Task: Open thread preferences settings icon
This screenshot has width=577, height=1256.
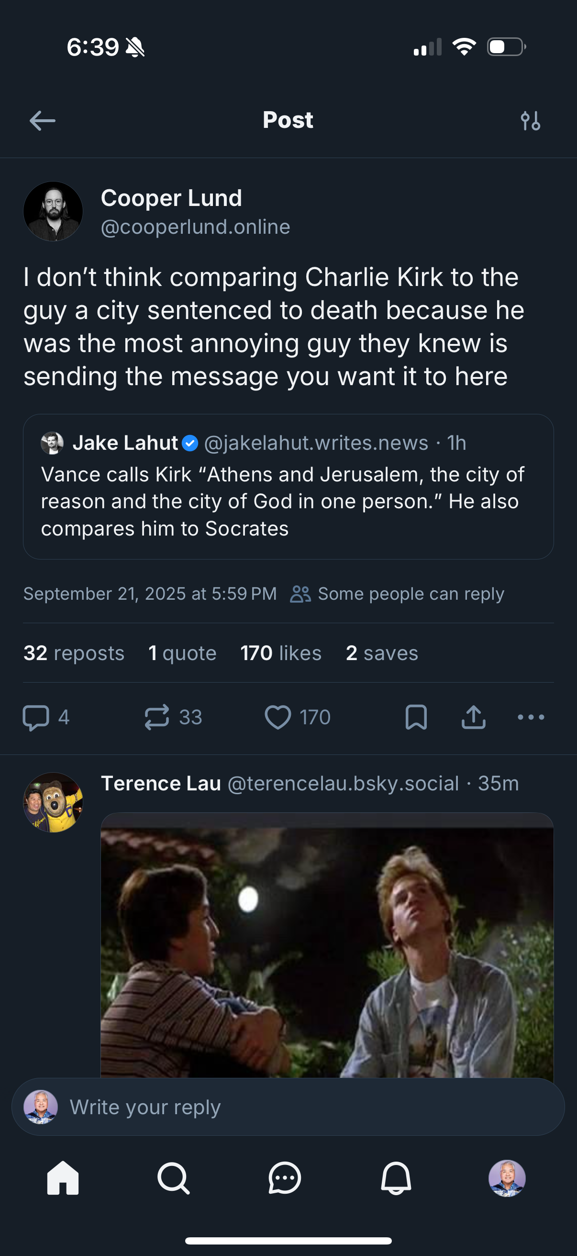Action: 530,120
